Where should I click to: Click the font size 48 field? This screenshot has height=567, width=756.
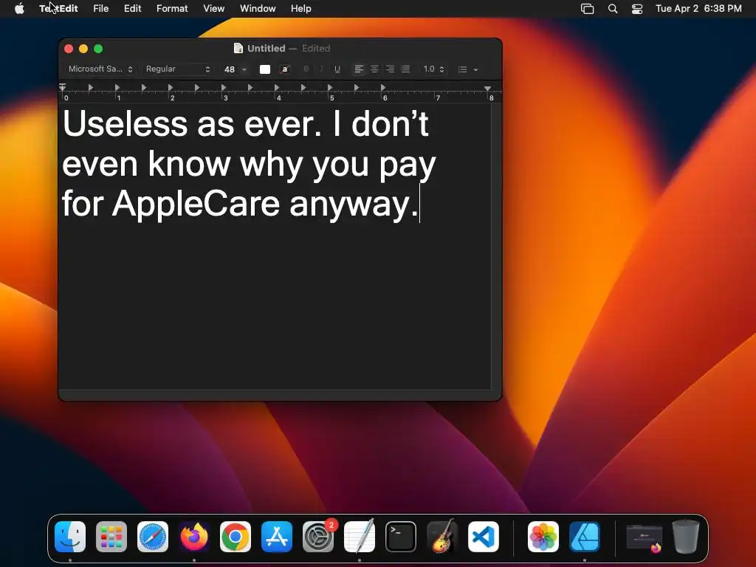[x=230, y=69]
